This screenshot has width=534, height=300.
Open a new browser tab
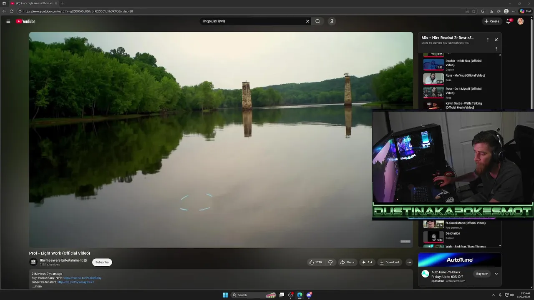(63, 3)
